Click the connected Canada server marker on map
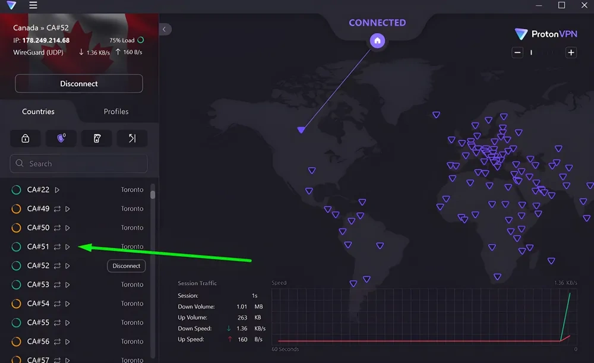The image size is (594, 363). 301,130
